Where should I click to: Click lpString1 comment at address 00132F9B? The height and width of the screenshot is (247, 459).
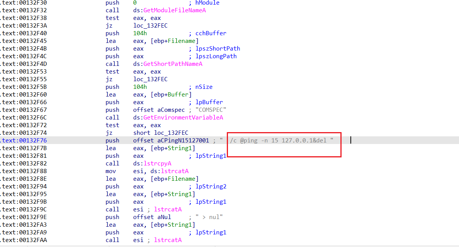[x=211, y=202]
